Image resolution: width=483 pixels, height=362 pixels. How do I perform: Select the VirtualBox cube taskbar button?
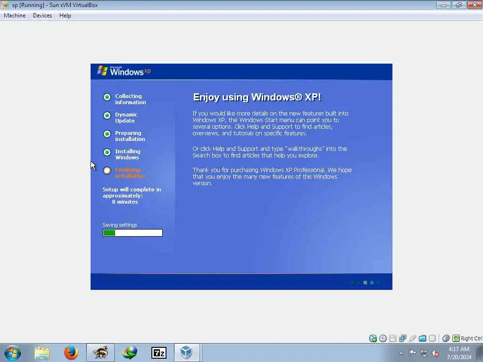point(187,353)
